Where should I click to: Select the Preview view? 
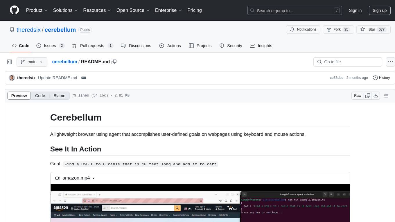tap(19, 96)
